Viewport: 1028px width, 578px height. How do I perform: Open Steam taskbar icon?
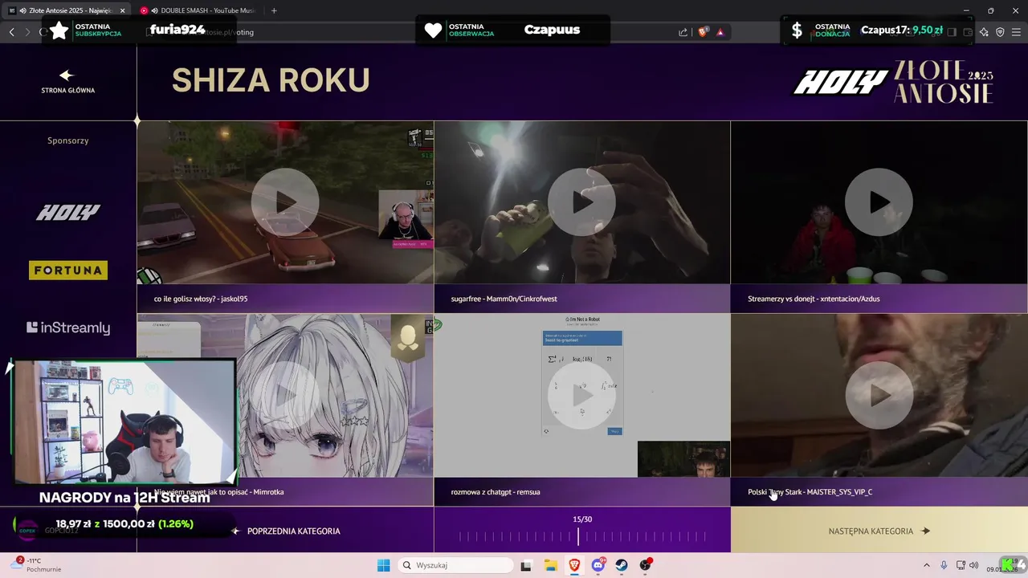click(622, 565)
